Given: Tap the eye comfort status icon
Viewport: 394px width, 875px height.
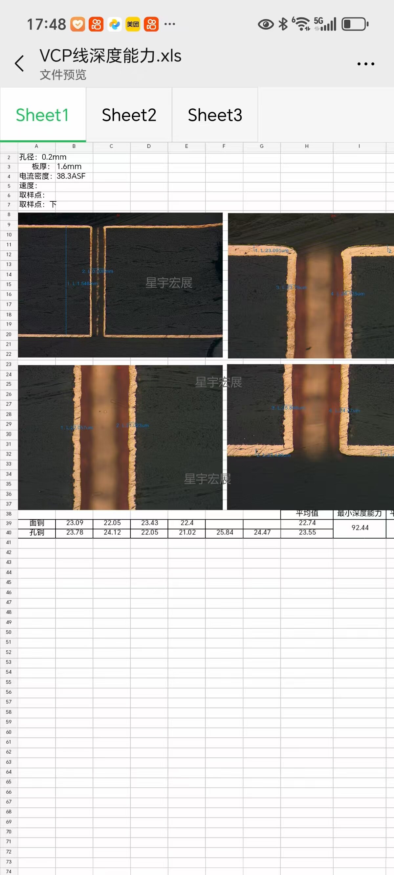Looking at the screenshot, I should pyautogui.click(x=266, y=24).
